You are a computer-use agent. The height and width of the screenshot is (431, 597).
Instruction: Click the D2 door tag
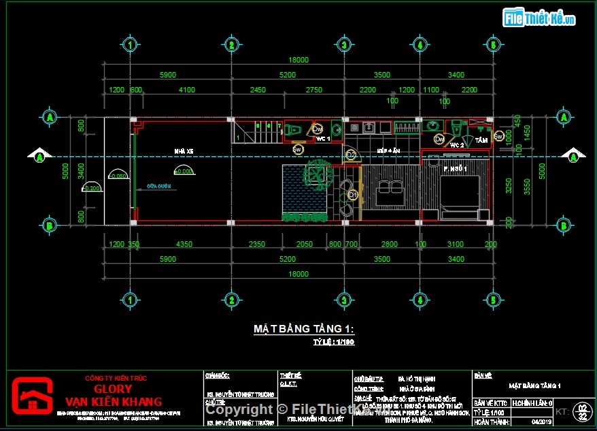click(x=351, y=156)
